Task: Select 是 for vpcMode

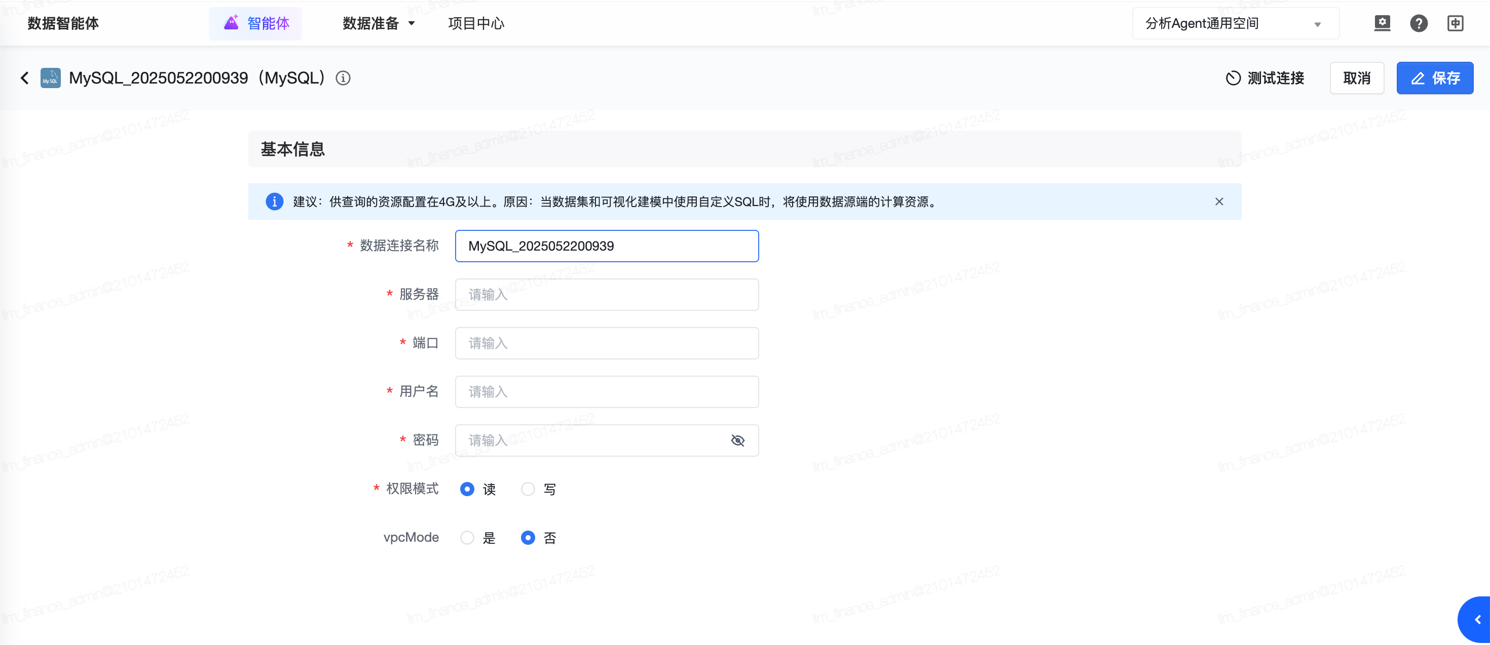Action: coord(467,538)
